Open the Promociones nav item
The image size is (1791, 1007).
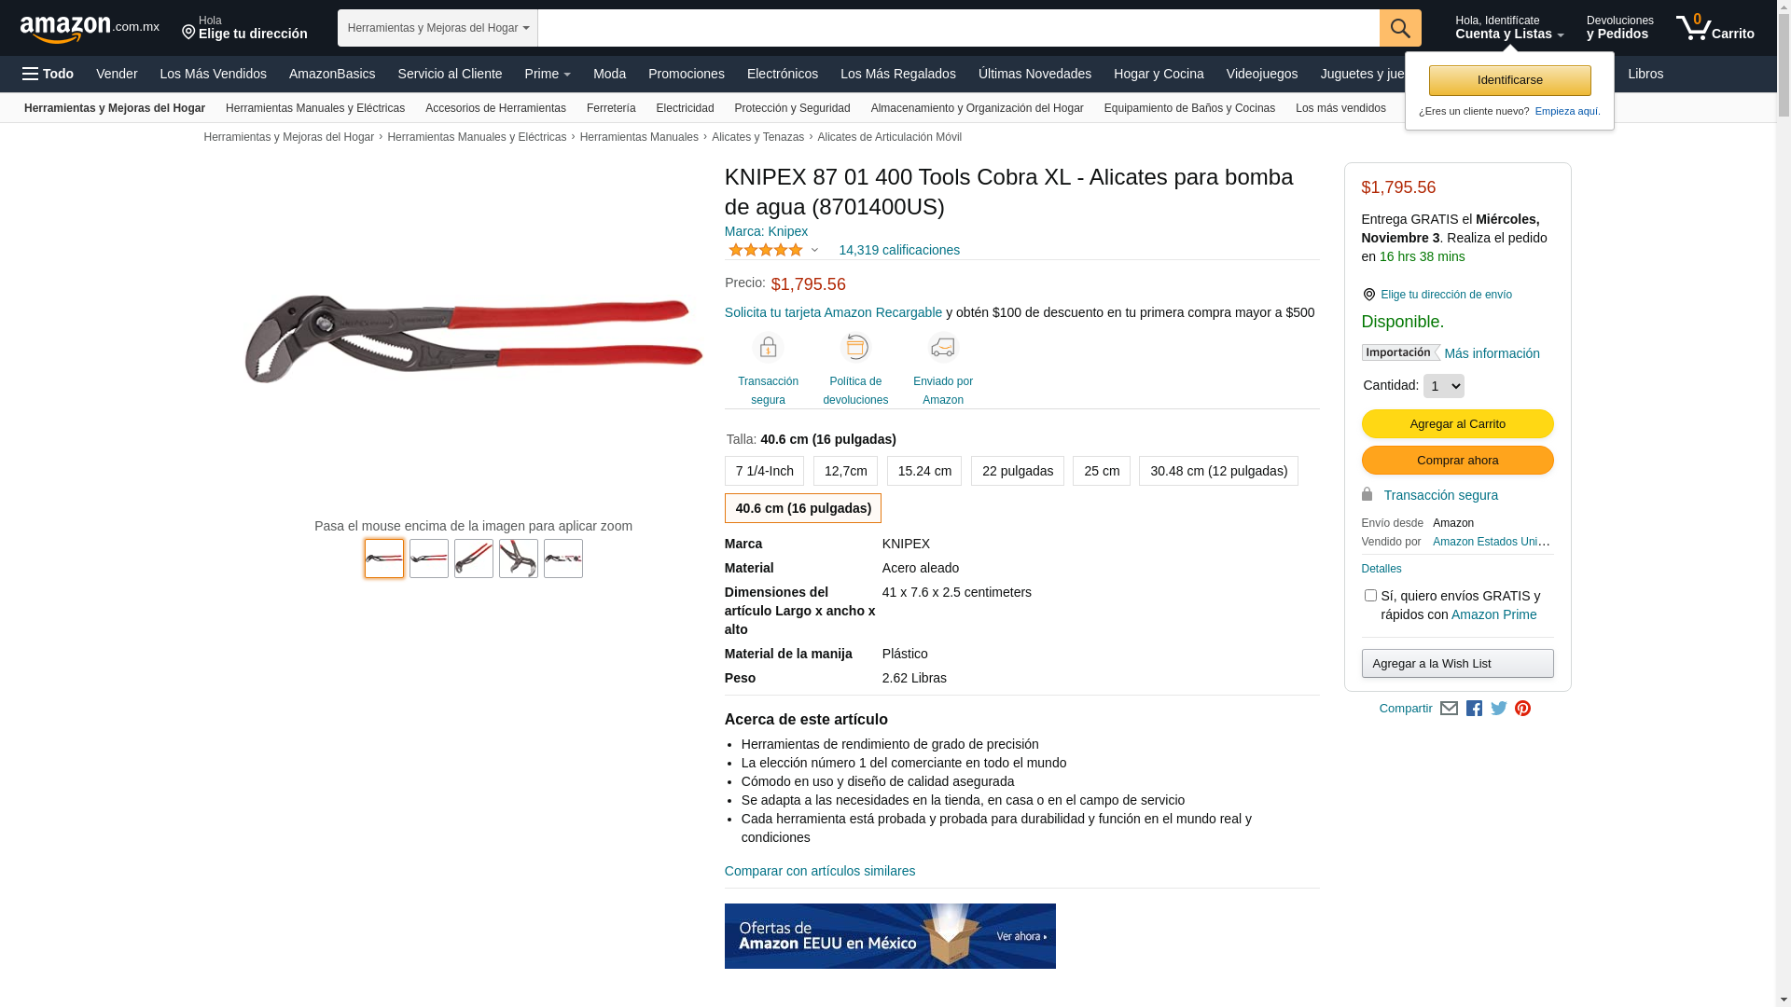tap(686, 74)
